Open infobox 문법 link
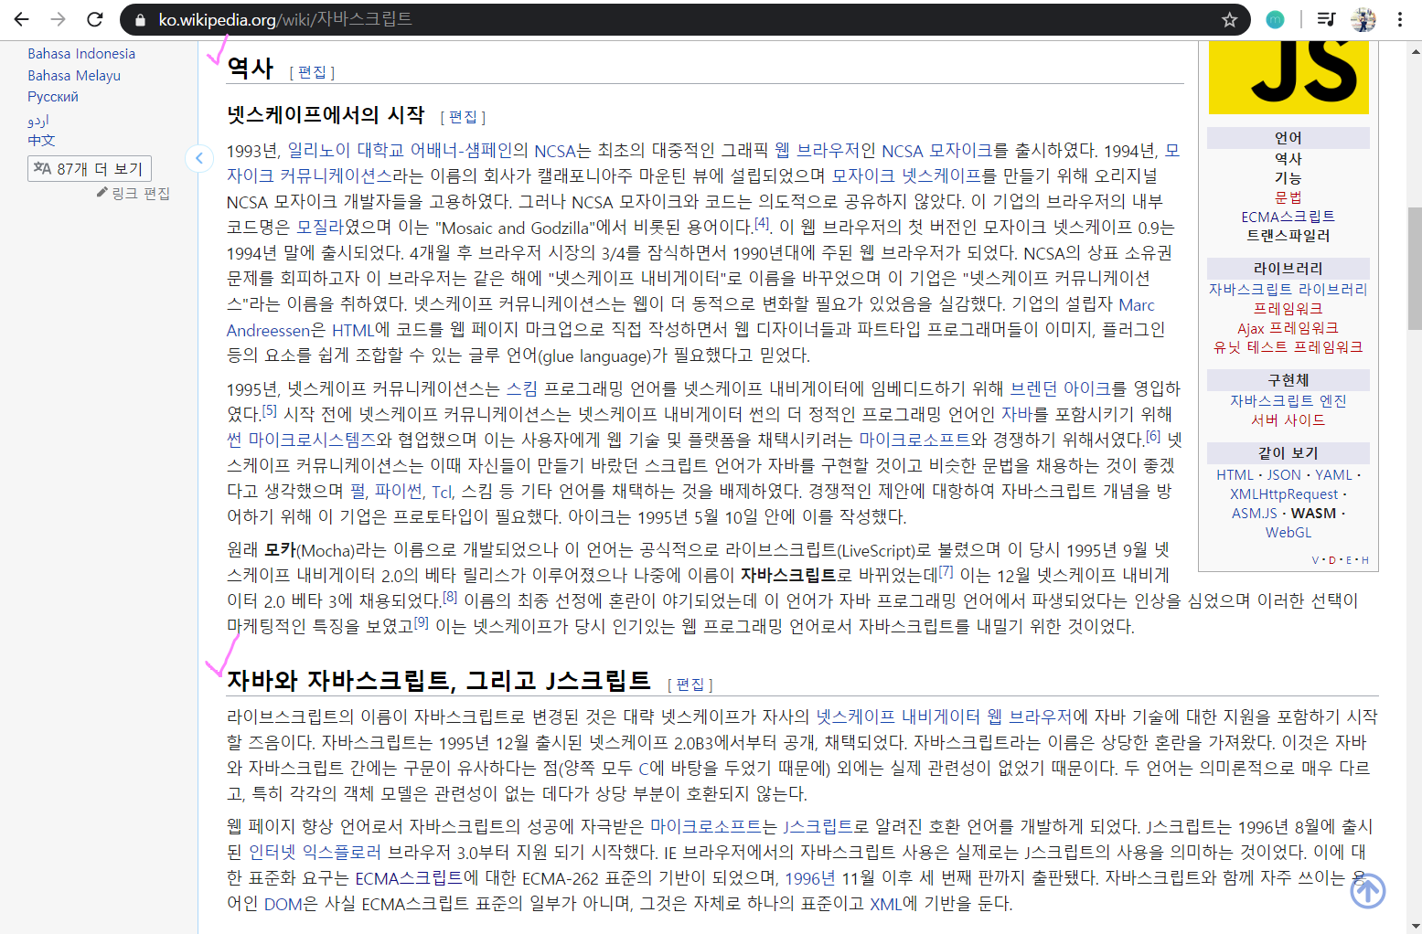This screenshot has width=1422, height=934. (1288, 197)
